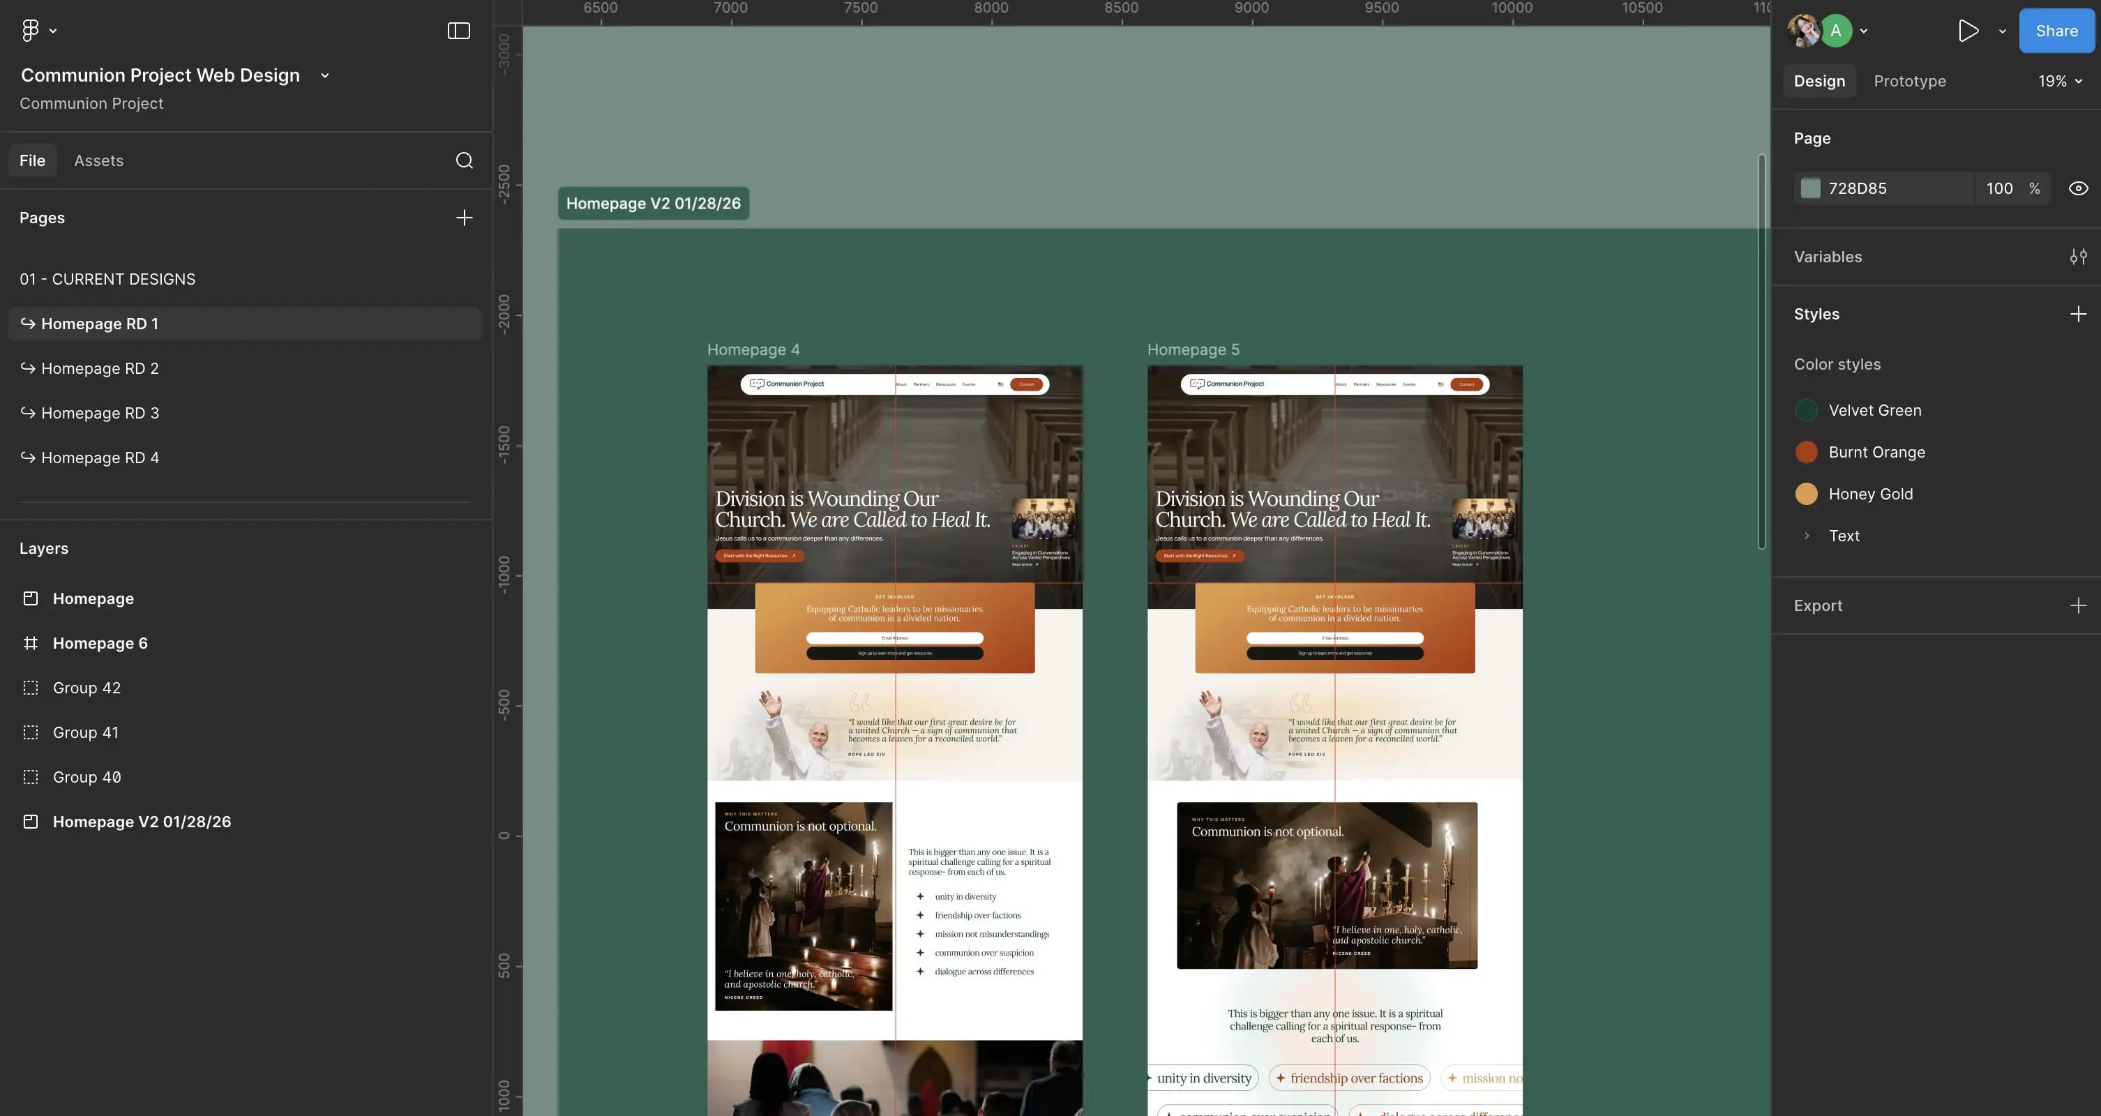Open the Figma main menu icon
The width and height of the screenshot is (2101, 1116).
[31, 31]
